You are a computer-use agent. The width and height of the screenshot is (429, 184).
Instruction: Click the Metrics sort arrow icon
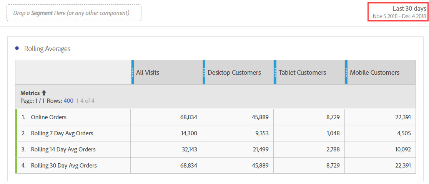[44, 93]
